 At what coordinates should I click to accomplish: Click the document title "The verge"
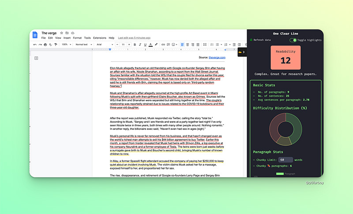49,33
